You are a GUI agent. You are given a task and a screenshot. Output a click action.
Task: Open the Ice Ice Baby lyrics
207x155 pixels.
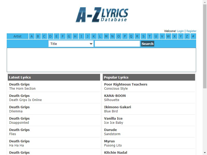(114, 122)
